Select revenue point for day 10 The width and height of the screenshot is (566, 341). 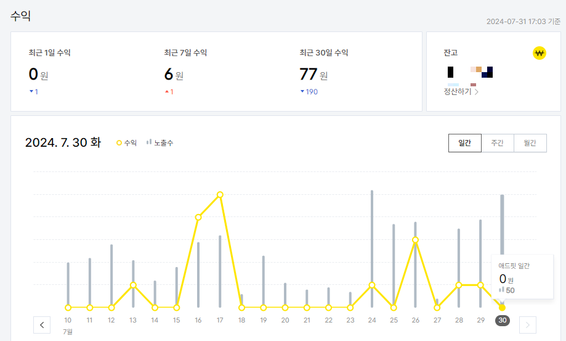68,308
